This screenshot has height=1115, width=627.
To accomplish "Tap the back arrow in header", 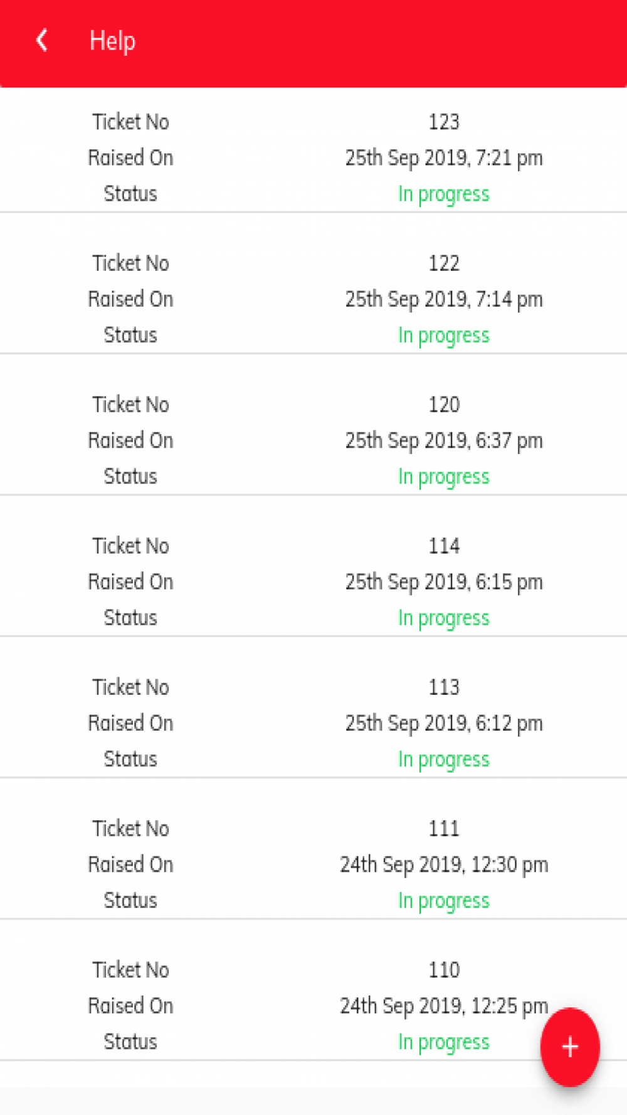I will pyautogui.click(x=42, y=41).
